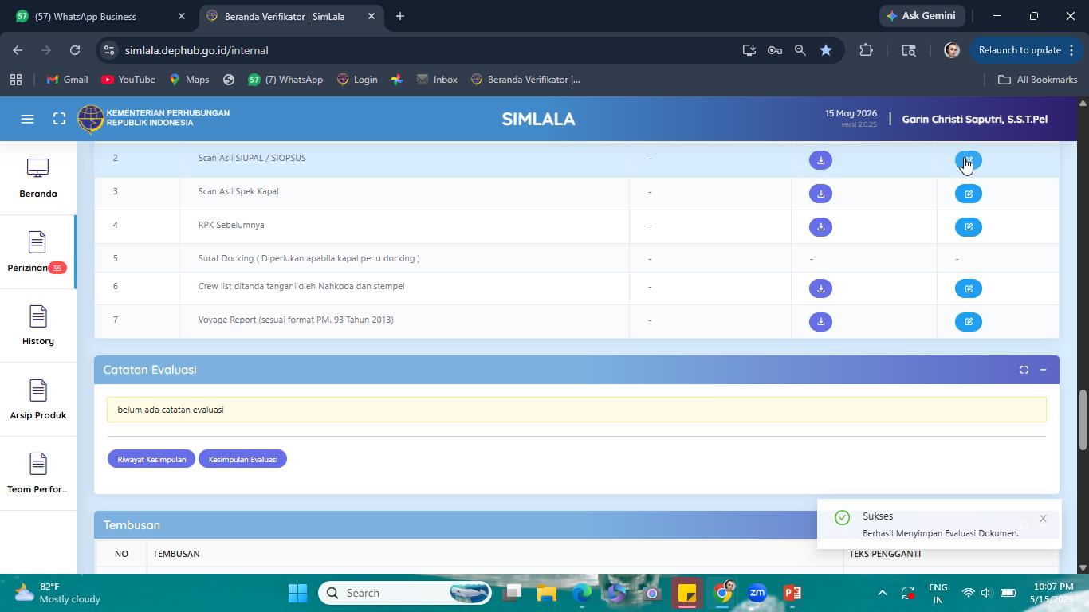Maximize the Catatan Evaluasi panel
Screen dimensions: 1089x612
click(x=1024, y=370)
